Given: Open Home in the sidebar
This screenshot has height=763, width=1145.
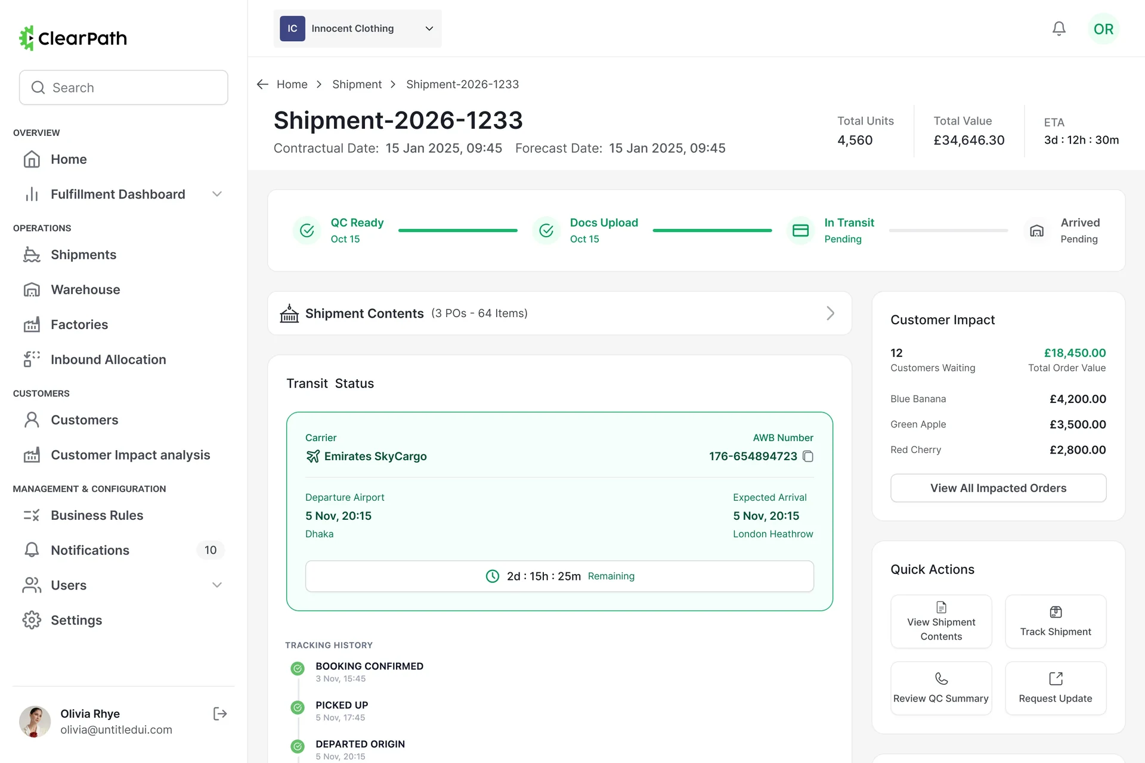Looking at the screenshot, I should point(123,159).
